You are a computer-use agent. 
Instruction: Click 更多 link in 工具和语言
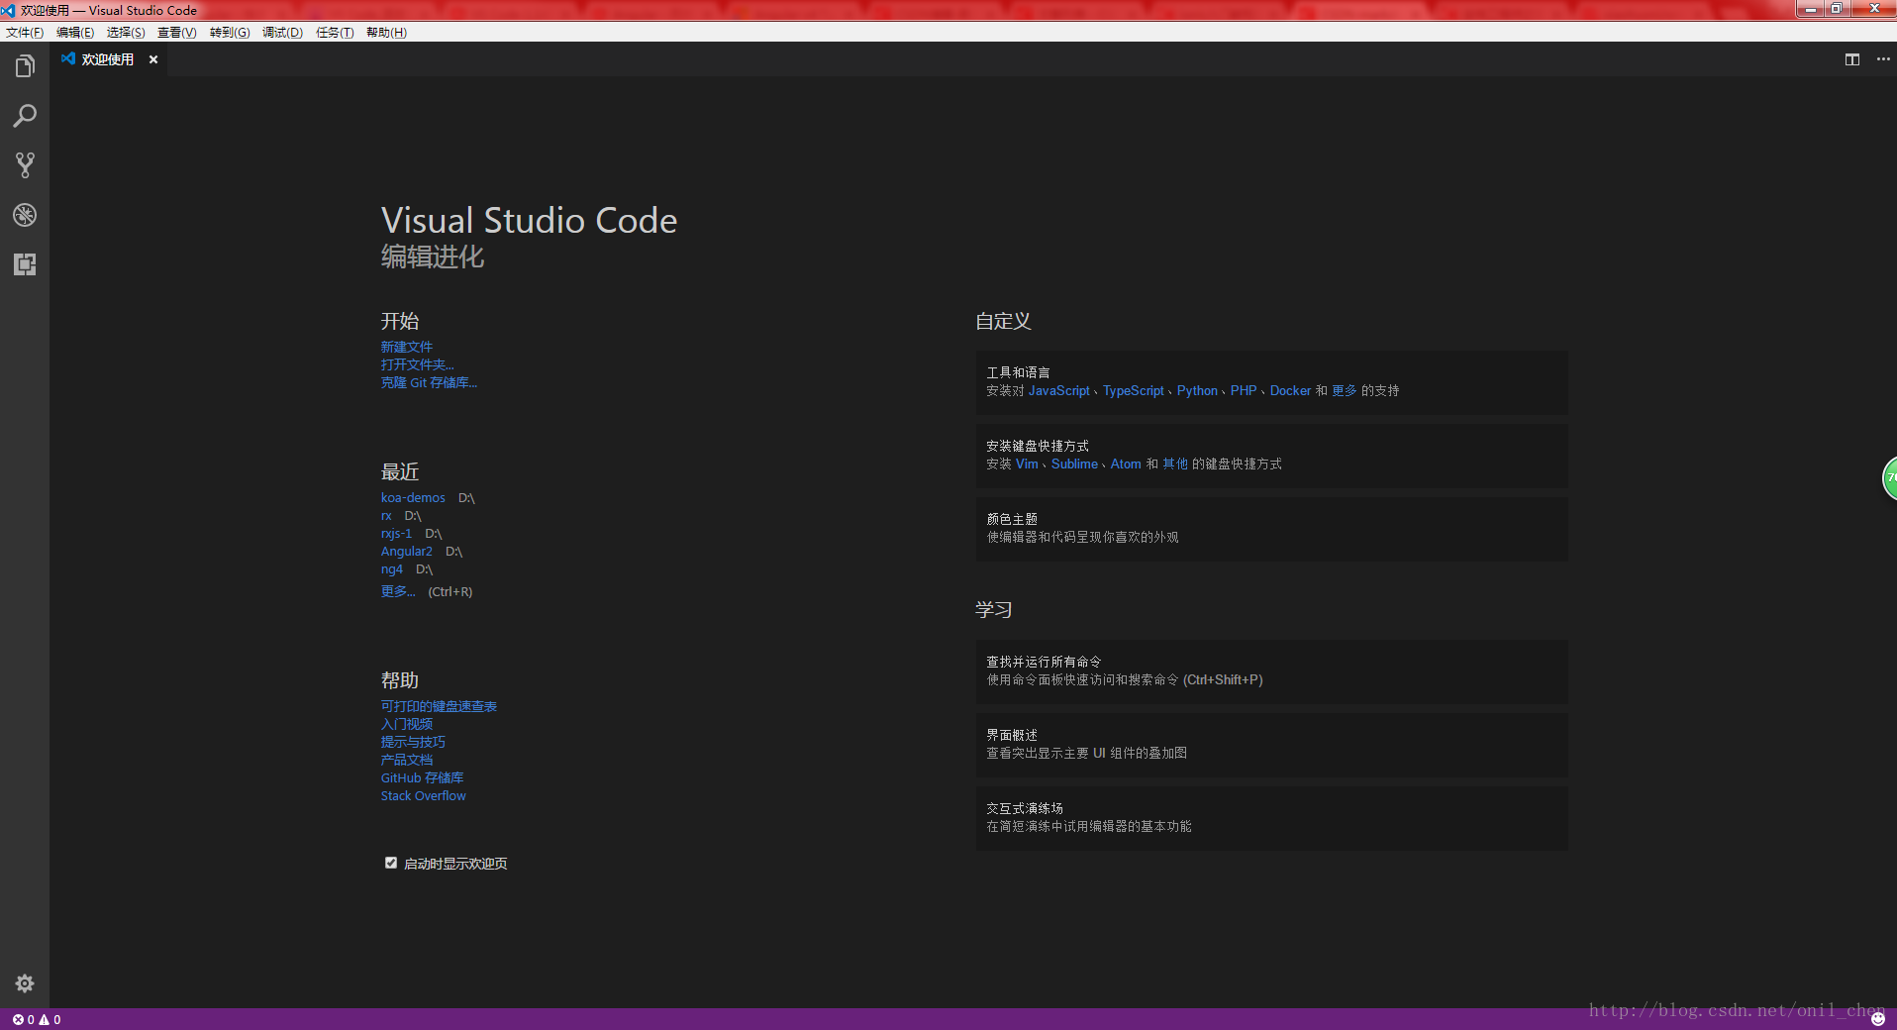click(1345, 391)
